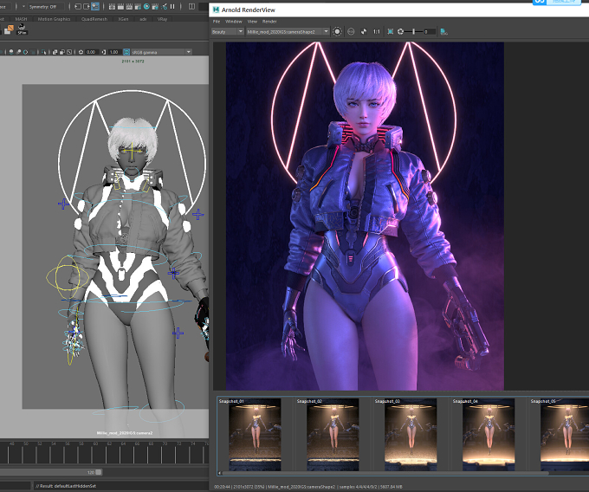Screen dimensions: 589x492
Task: Click the exposure icon in RenderView toolbar
Action: coord(400,32)
